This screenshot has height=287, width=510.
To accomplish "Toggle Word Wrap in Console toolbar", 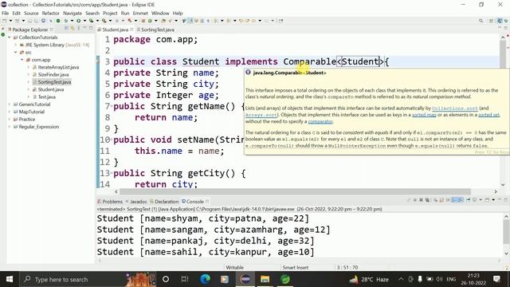I will pyautogui.click(x=448, y=200).
